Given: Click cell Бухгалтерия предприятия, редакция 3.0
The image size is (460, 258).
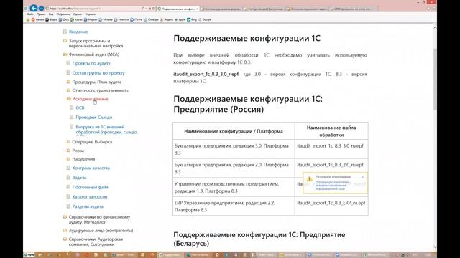Looking at the screenshot, I should point(234,149).
